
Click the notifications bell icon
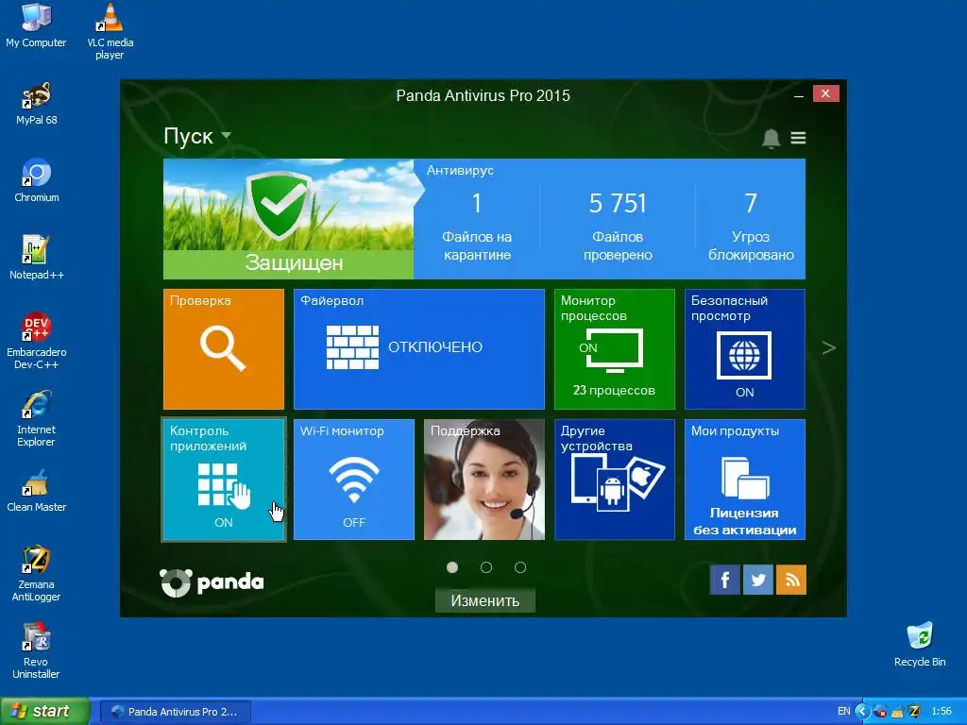[771, 138]
